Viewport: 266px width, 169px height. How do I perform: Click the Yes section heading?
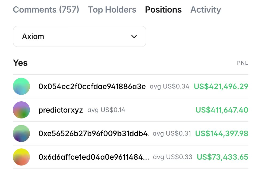click(20, 63)
